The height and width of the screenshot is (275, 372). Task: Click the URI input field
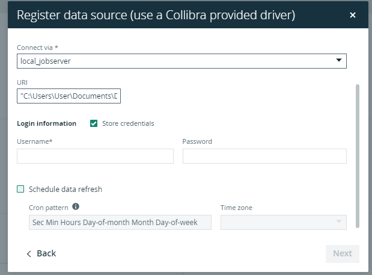[x=69, y=96]
